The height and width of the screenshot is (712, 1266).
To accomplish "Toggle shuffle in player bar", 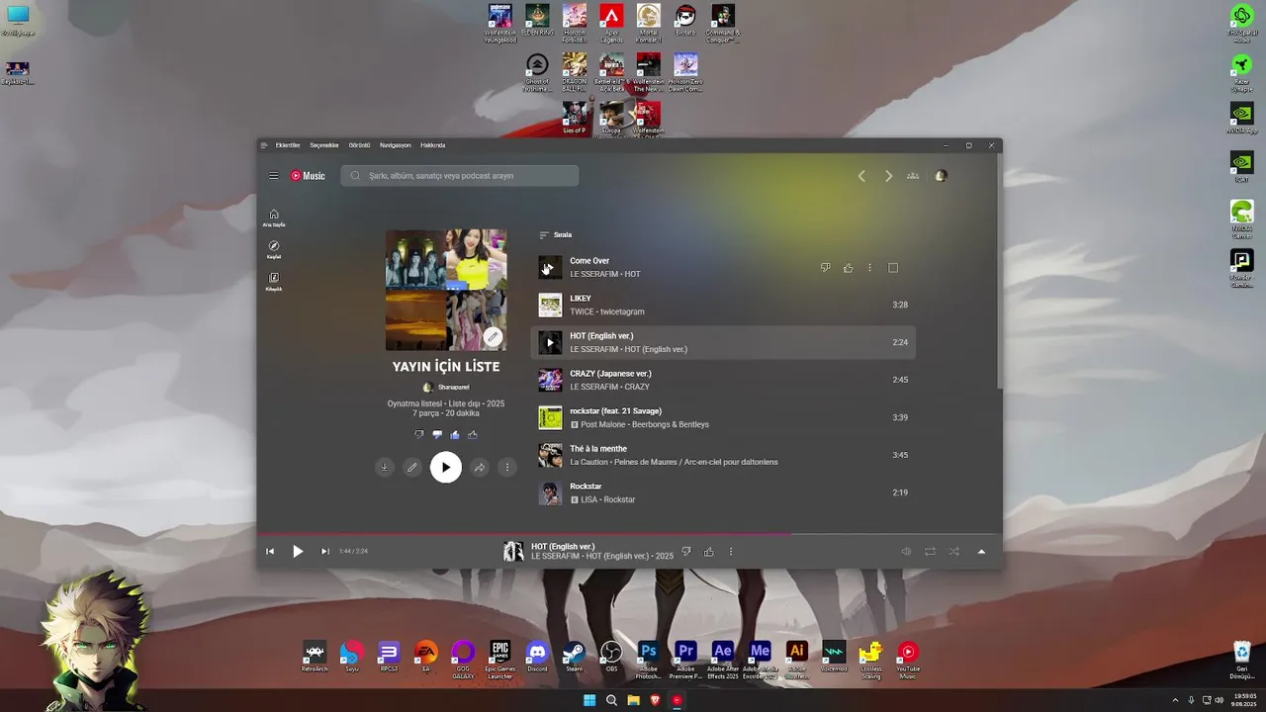I will 953,552.
